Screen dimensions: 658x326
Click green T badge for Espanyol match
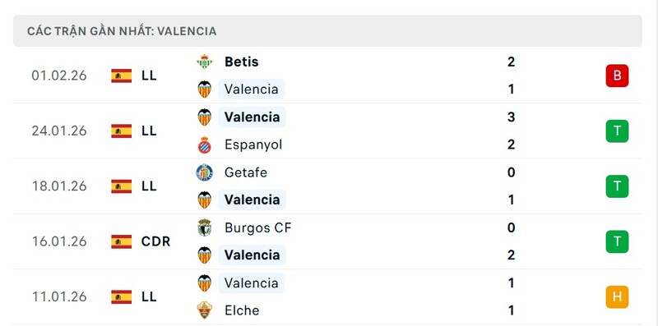coord(617,131)
